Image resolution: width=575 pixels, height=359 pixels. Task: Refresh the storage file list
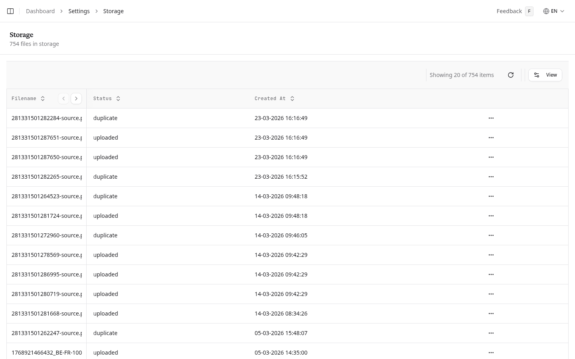click(x=511, y=75)
